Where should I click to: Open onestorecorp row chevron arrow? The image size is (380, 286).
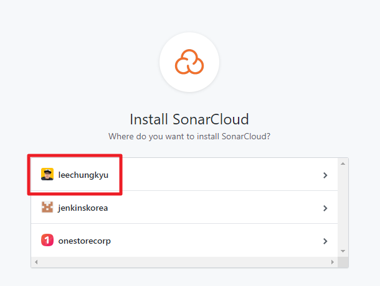click(x=325, y=241)
